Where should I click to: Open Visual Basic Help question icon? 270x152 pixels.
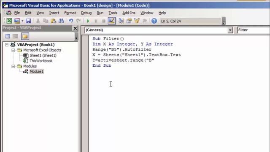(154, 21)
